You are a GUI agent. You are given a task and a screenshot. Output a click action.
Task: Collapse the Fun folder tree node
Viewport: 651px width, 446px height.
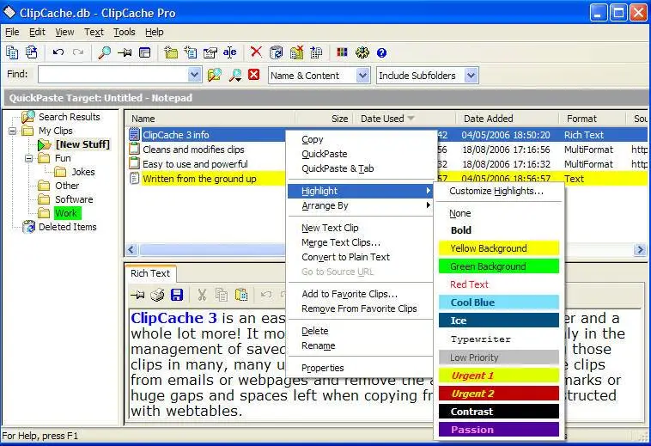point(28,158)
